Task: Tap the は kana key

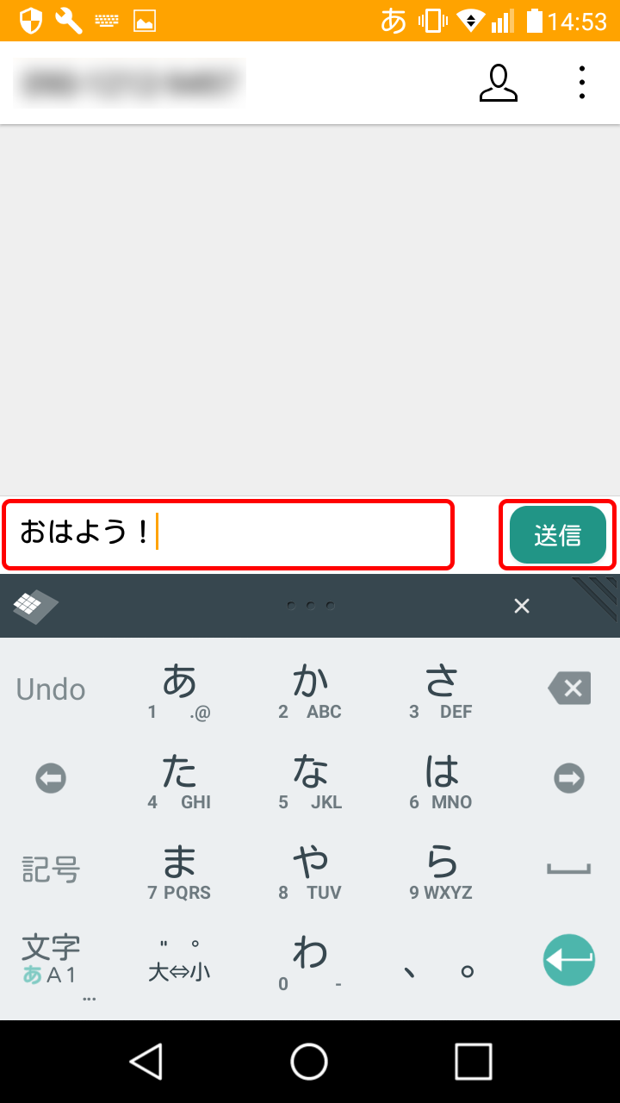Action: pyautogui.click(x=441, y=779)
